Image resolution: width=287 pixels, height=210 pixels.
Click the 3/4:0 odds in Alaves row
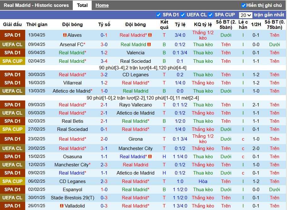click(180, 35)
